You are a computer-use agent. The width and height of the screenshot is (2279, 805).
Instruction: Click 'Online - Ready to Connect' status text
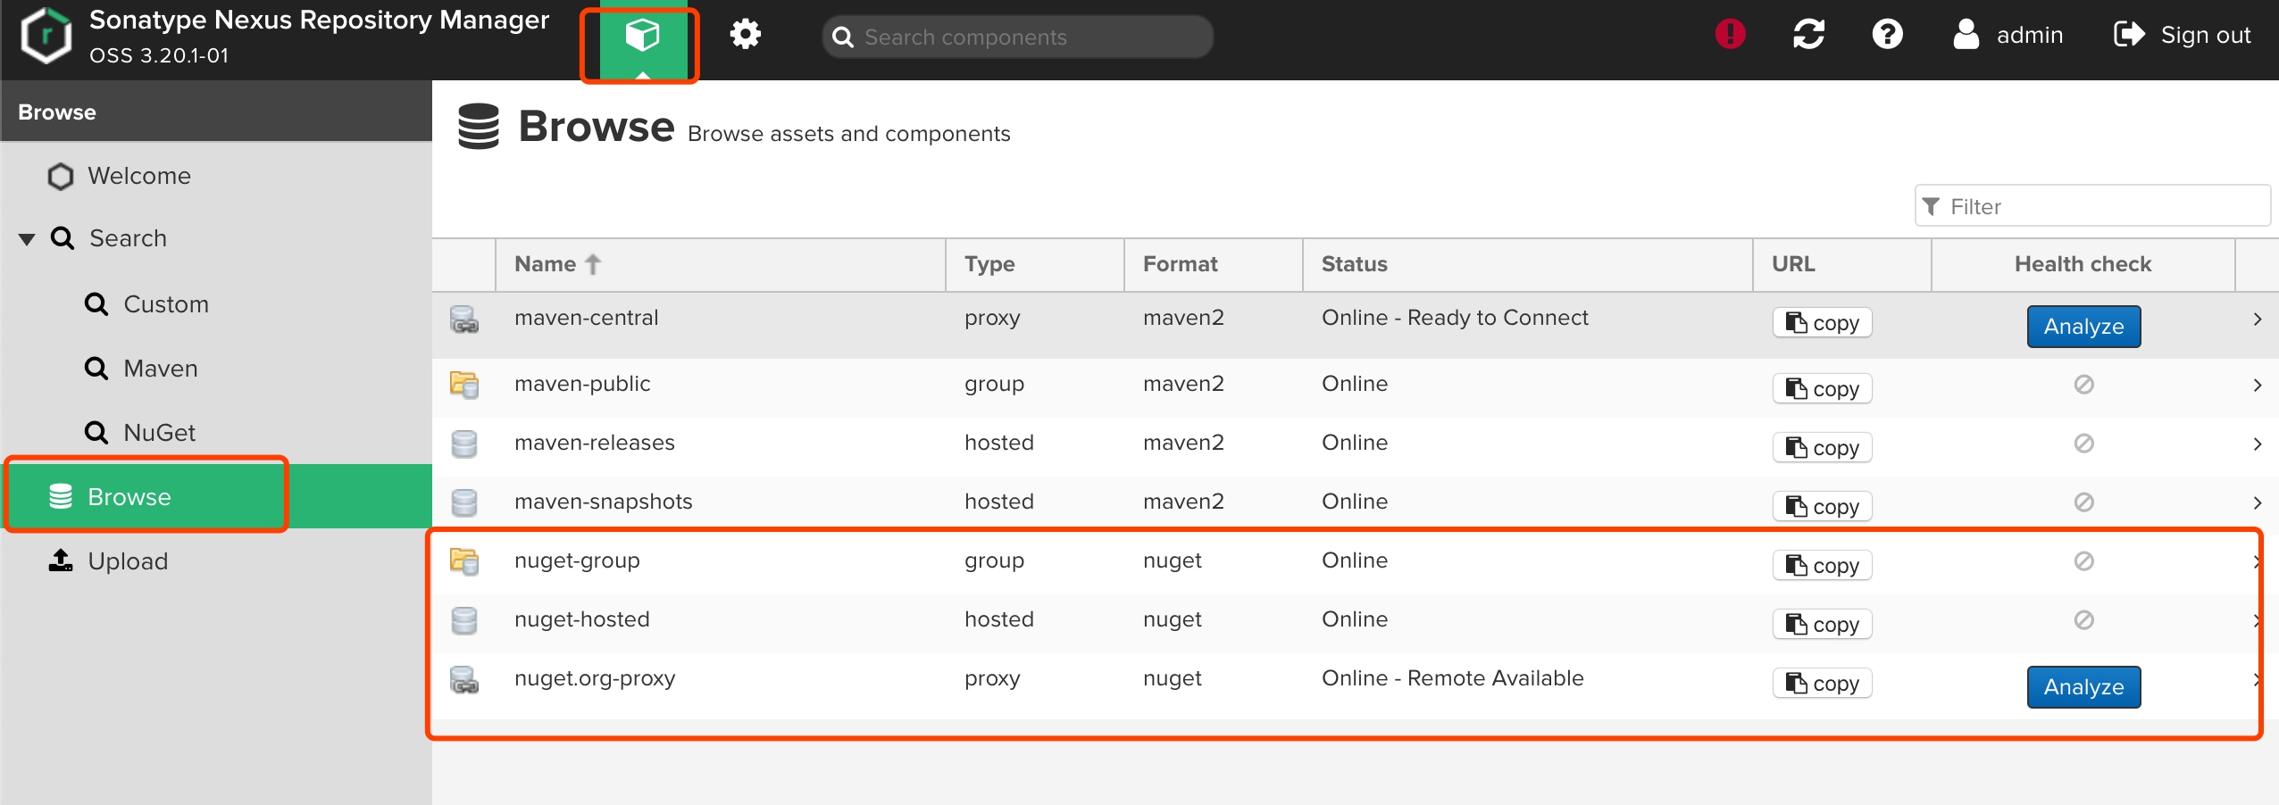pyautogui.click(x=1455, y=318)
